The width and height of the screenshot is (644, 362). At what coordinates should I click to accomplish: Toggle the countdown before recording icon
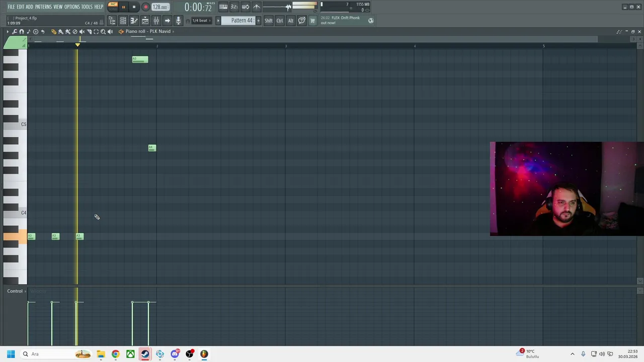point(234,7)
